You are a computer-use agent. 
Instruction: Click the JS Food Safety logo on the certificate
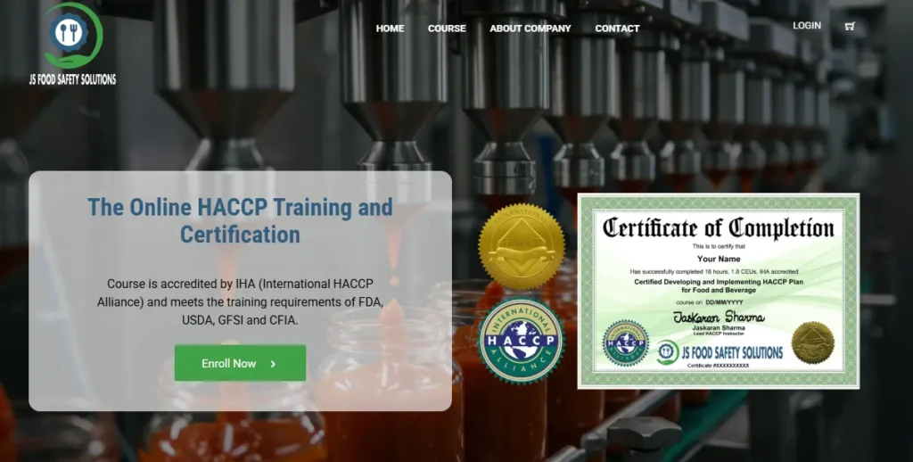pos(668,352)
